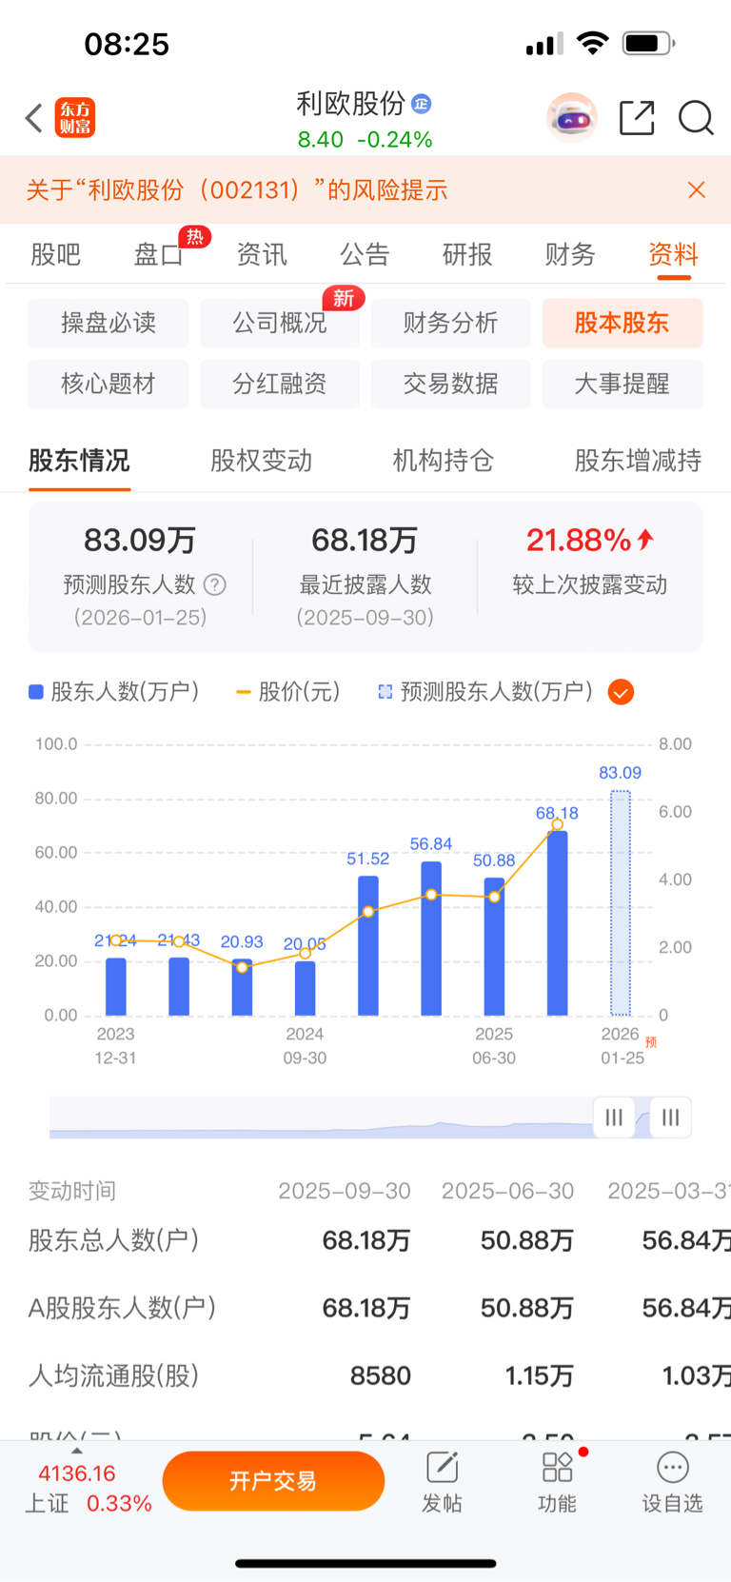Toggle 股东人数(万户) legend series
The width and height of the screenshot is (731, 1582).
[114, 692]
